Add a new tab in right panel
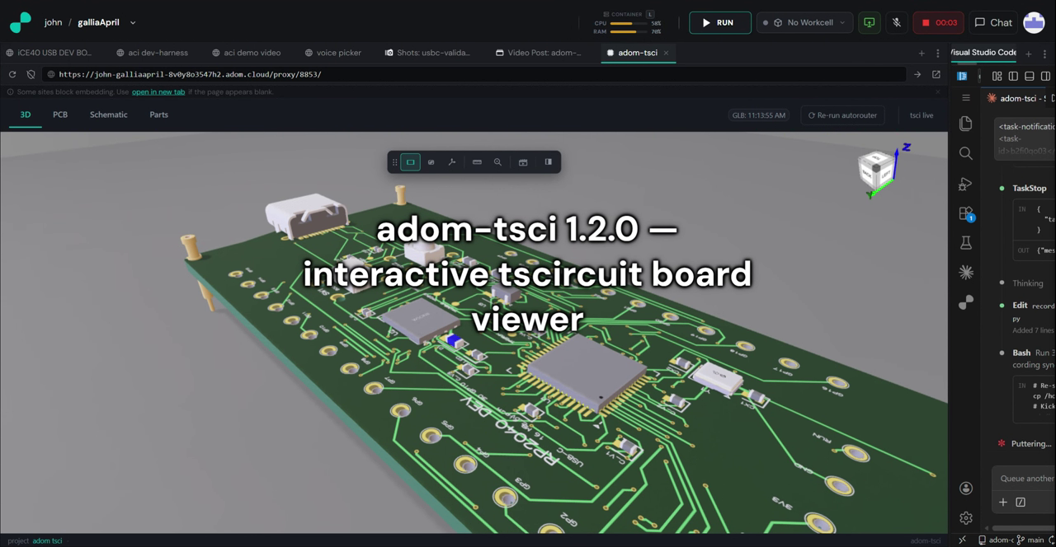Screen dimensions: 1056x547 [1028, 54]
